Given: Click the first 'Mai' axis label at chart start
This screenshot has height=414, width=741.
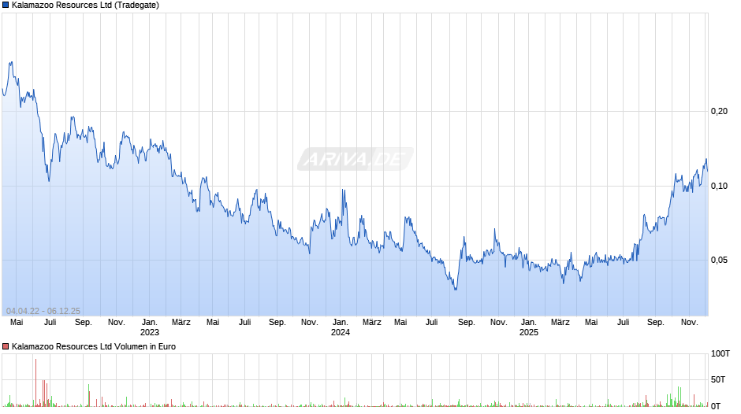Looking at the screenshot, I should (17, 323).
